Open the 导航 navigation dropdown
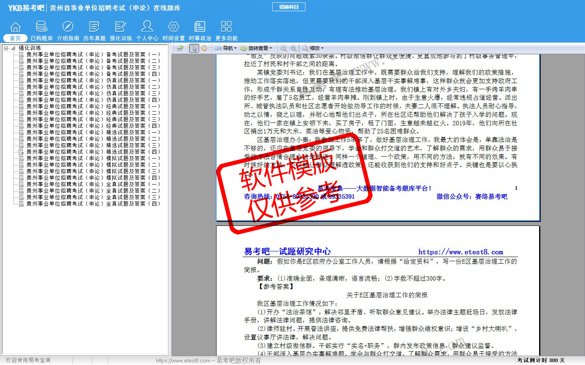585x365 pixels. (x=226, y=48)
